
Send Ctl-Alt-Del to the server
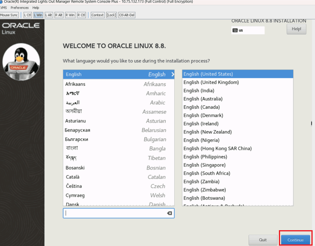tap(127, 15)
